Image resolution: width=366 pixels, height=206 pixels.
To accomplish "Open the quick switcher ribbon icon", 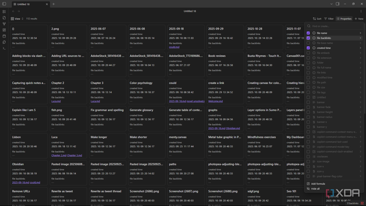I will (x=4, y=11).
